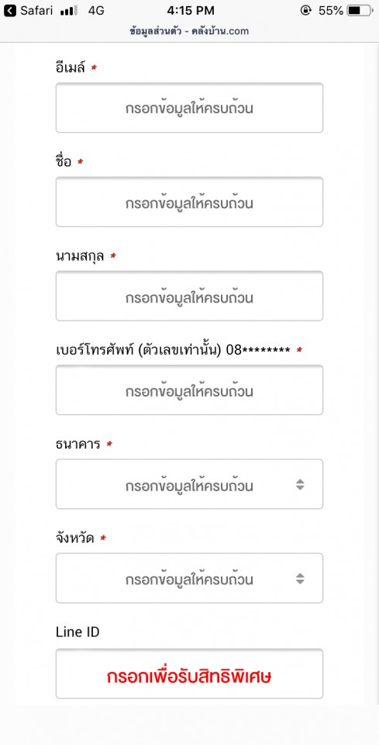Focus the นามสกุล surname field
This screenshot has height=745, width=379.
pyautogui.click(x=189, y=296)
